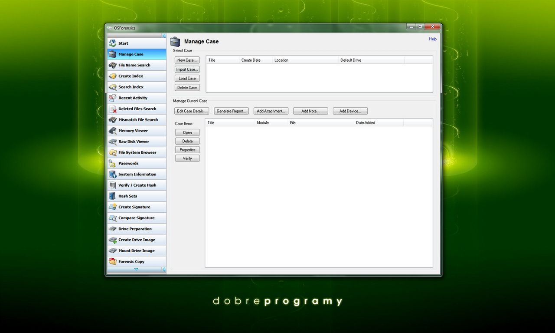Click the OSForensics title bar icon
This screenshot has height=333, width=555.
click(x=110, y=28)
